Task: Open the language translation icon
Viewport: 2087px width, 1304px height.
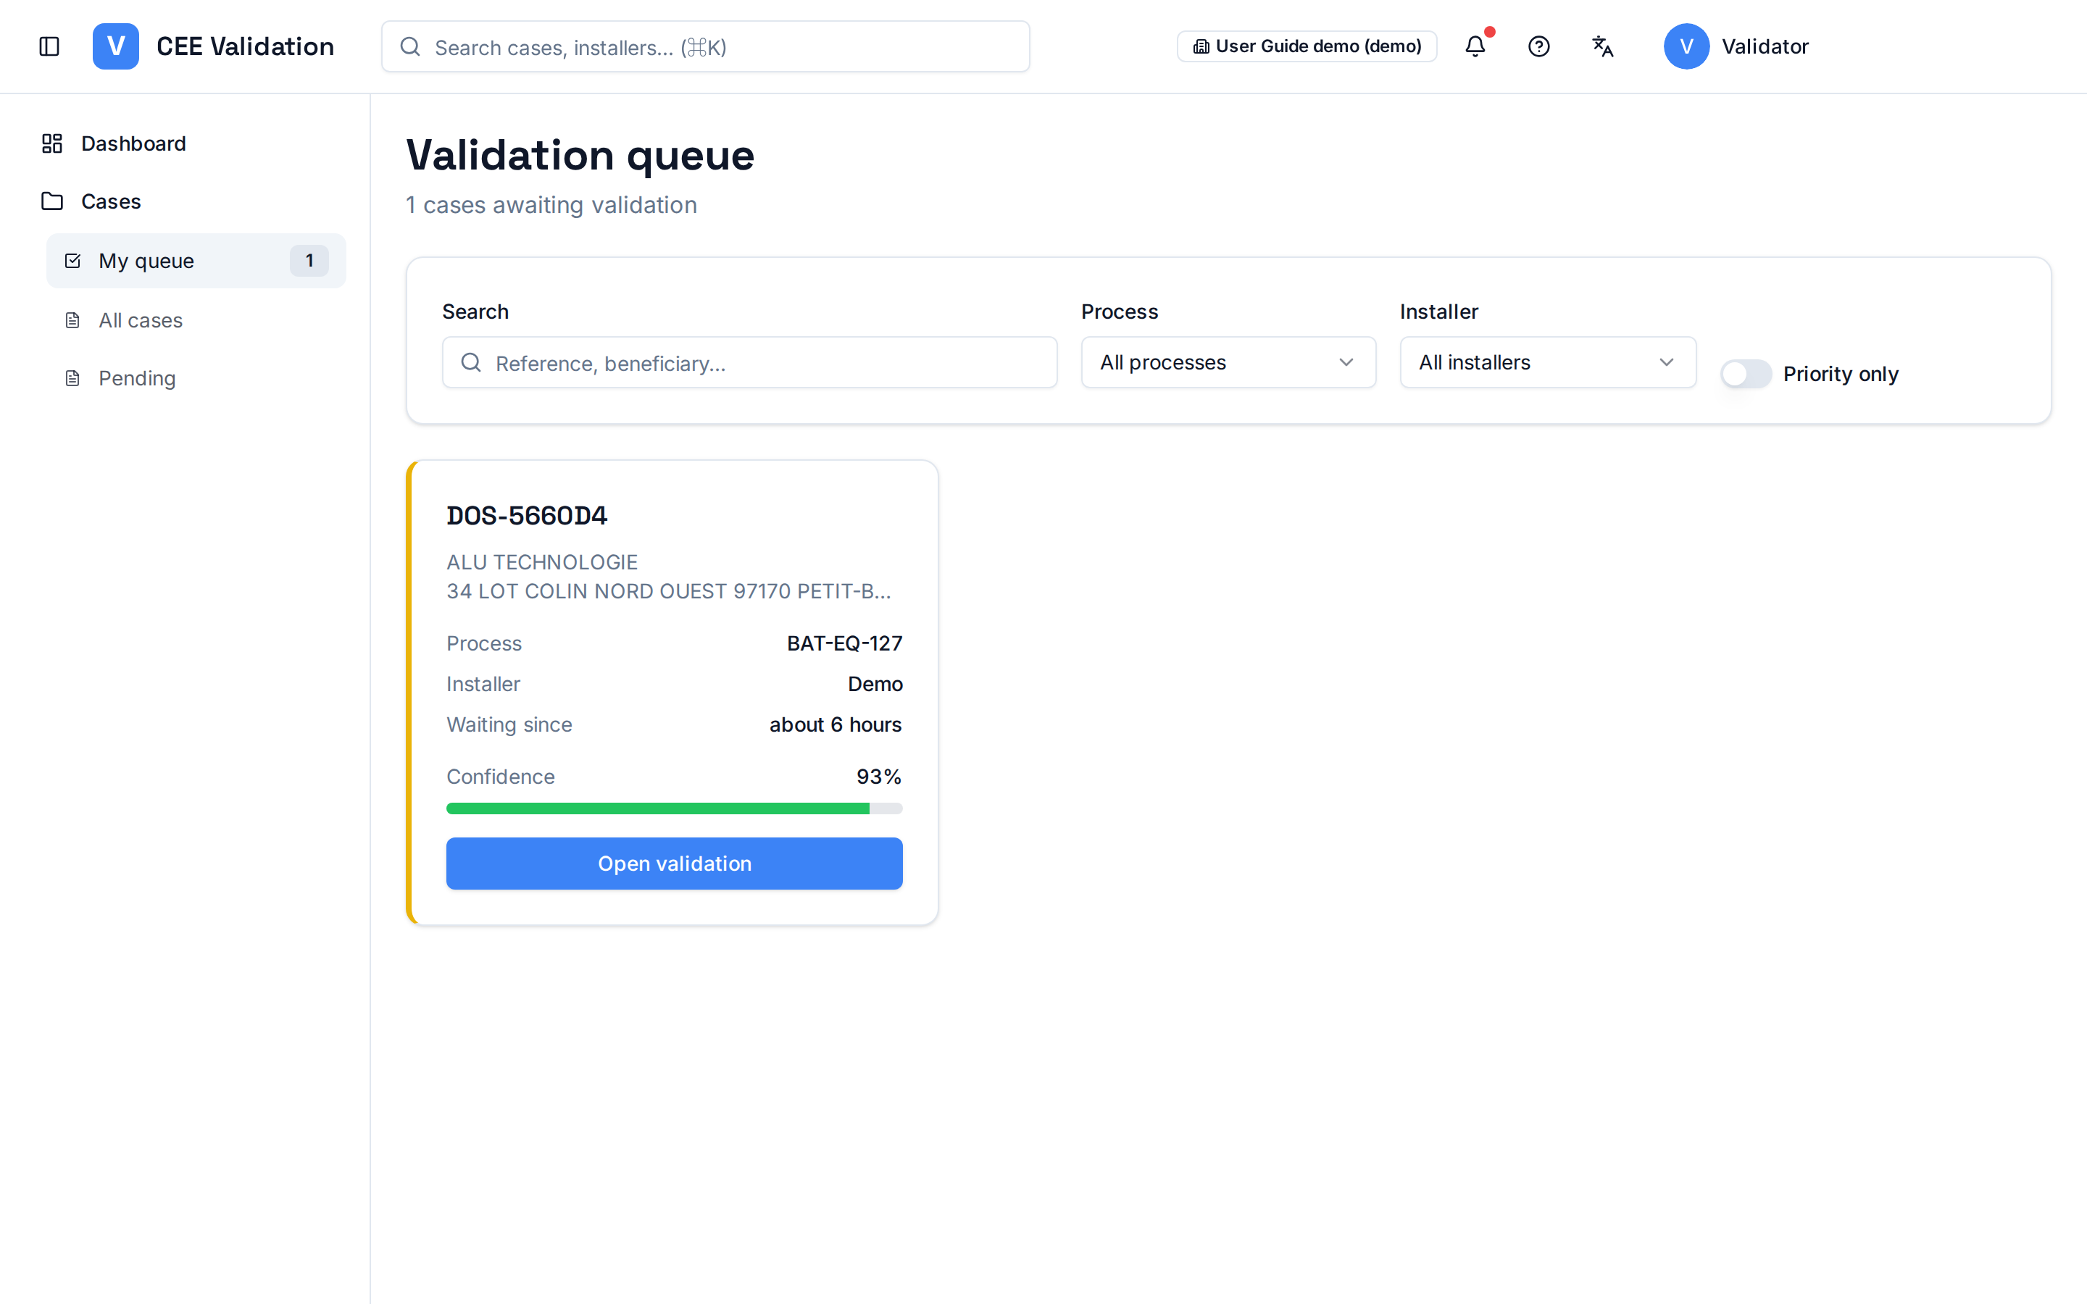Action: (x=1602, y=46)
